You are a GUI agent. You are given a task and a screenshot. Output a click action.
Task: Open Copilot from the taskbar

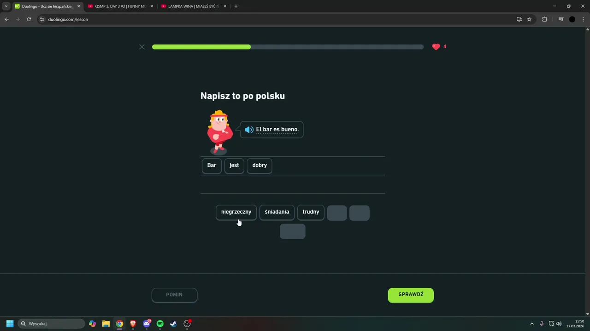[x=93, y=324]
